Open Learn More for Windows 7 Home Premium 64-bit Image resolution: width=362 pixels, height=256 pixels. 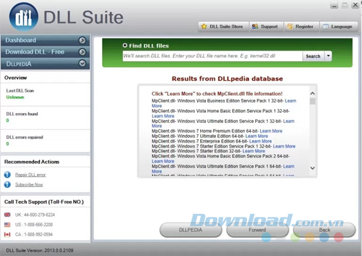click(271, 131)
